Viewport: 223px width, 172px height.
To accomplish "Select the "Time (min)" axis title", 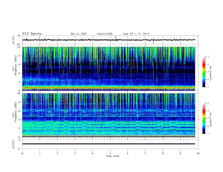I will point(113,156).
